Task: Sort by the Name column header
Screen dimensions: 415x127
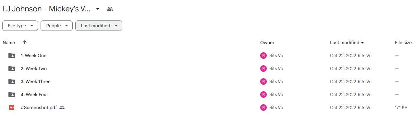Action: click(9, 43)
